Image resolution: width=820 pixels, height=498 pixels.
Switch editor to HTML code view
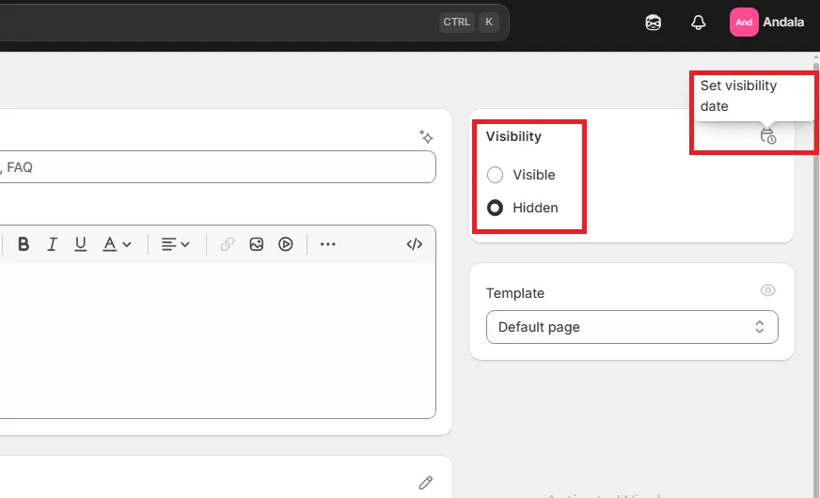(x=414, y=244)
